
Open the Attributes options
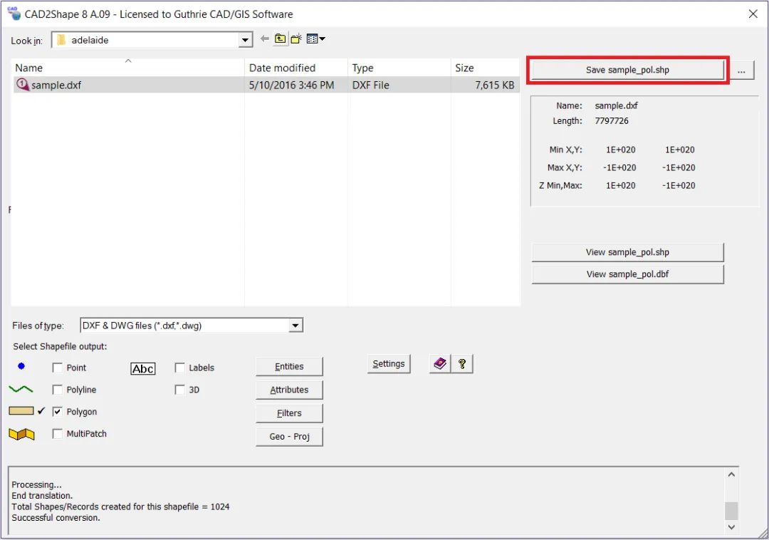pos(289,390)
